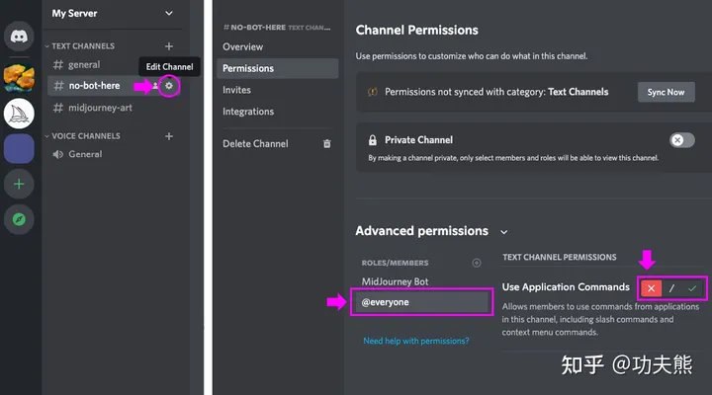Open the Invites settings tab
The image size is (712, 395).
pyautogui.click(x=237, y=90)
